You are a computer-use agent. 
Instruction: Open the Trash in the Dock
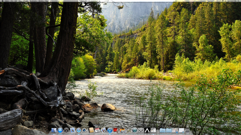[187, 130]
